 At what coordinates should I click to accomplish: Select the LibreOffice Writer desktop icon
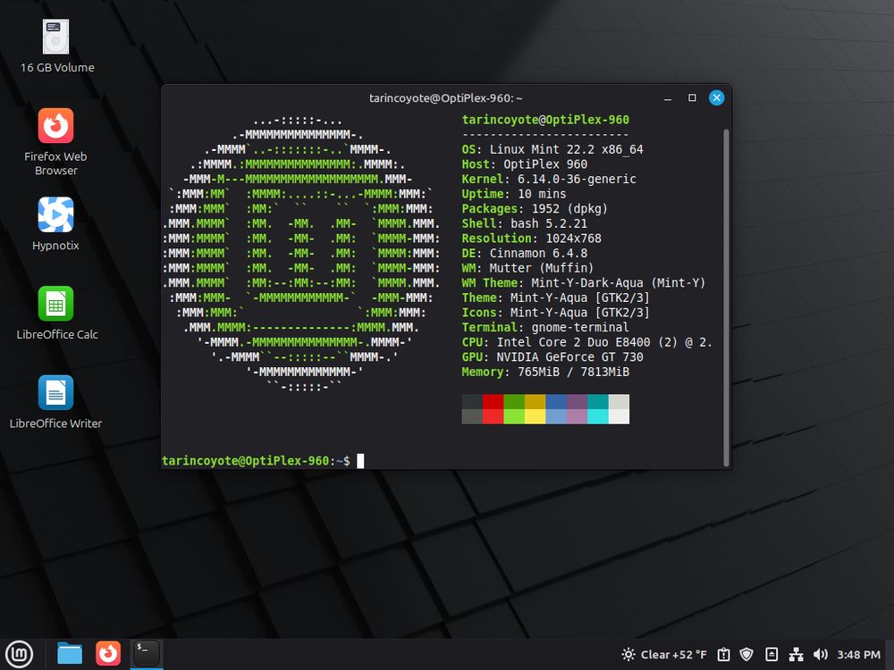[55, 393]
